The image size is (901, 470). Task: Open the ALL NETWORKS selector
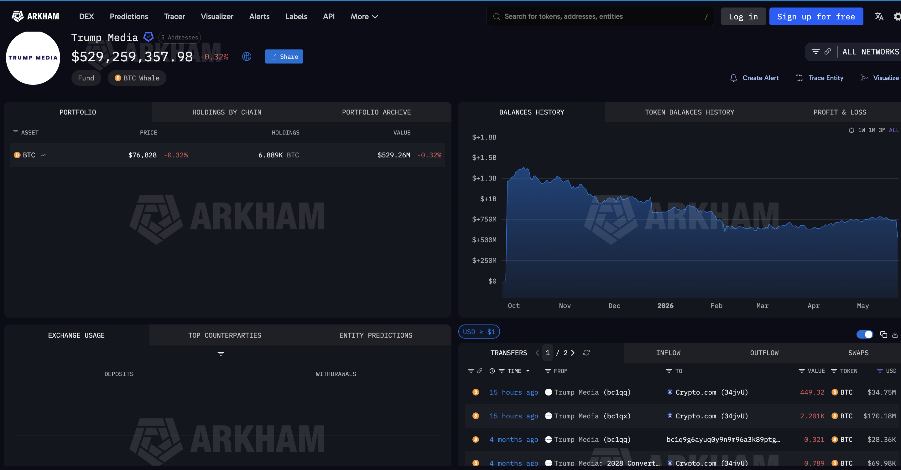pyautogui.click(x=871, y=52)
